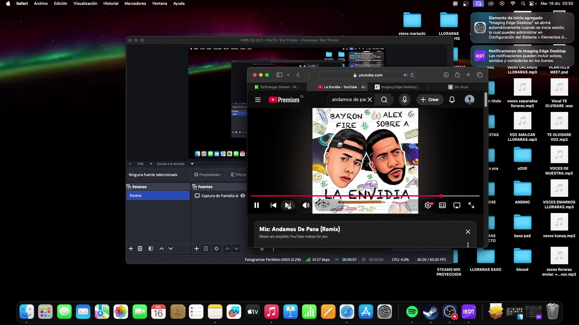579x325 pixels.
Task: Start YouTube voice search with microphone
Action: coord(404,100)
